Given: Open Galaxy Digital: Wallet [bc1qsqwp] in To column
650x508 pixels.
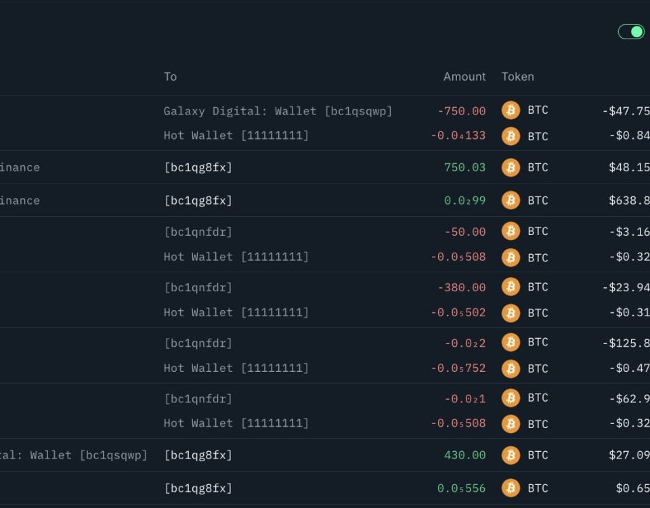Looking at the screenshot, I should [278, 111].
